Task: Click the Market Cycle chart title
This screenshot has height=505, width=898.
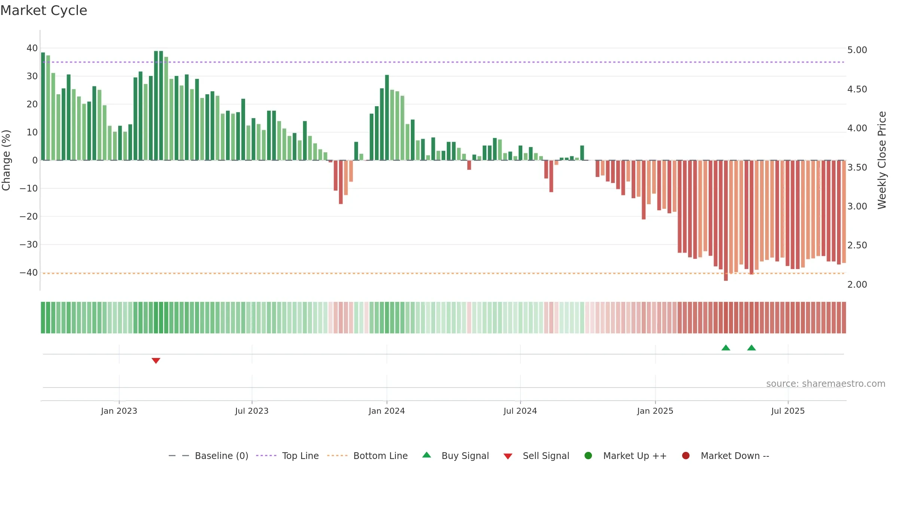Action: tap(44, 10)
